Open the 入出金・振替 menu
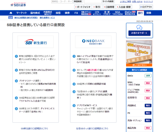This screenshot has width=162, height=132. 124,7
